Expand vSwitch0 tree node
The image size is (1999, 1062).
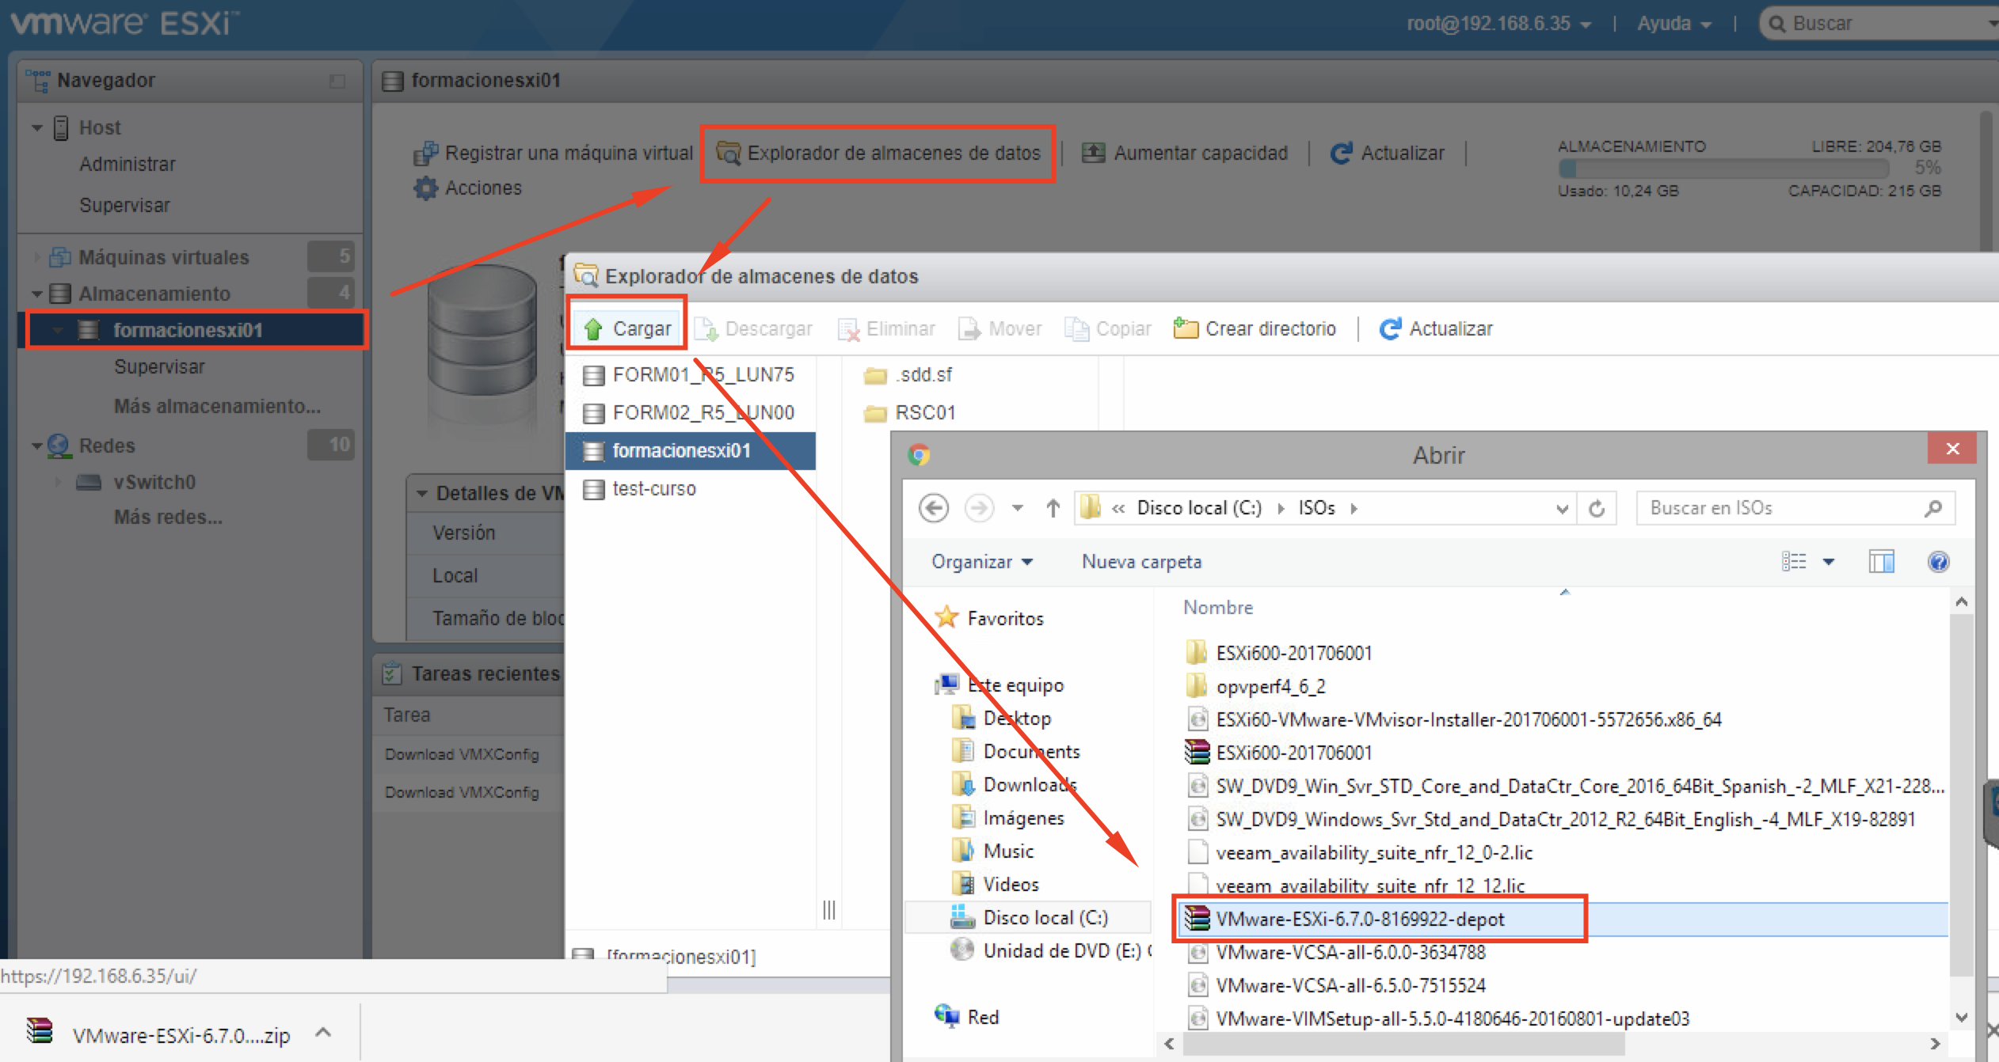pyautogui.click(x=57, y=482)
